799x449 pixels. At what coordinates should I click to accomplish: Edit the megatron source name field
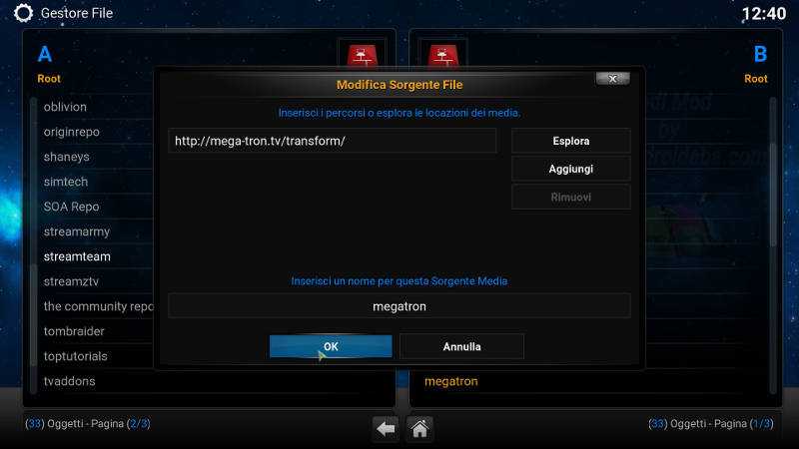[x=399, y=306]
